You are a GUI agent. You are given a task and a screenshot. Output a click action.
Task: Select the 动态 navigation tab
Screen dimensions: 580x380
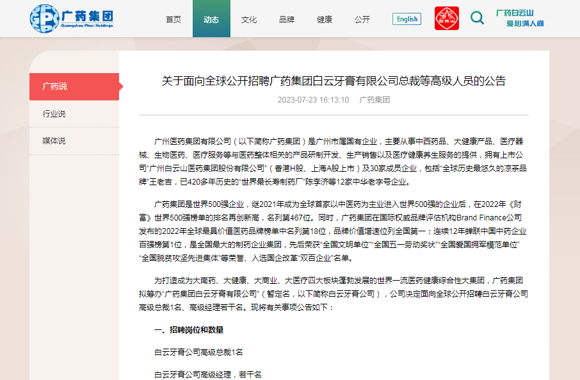click(211, 19)
